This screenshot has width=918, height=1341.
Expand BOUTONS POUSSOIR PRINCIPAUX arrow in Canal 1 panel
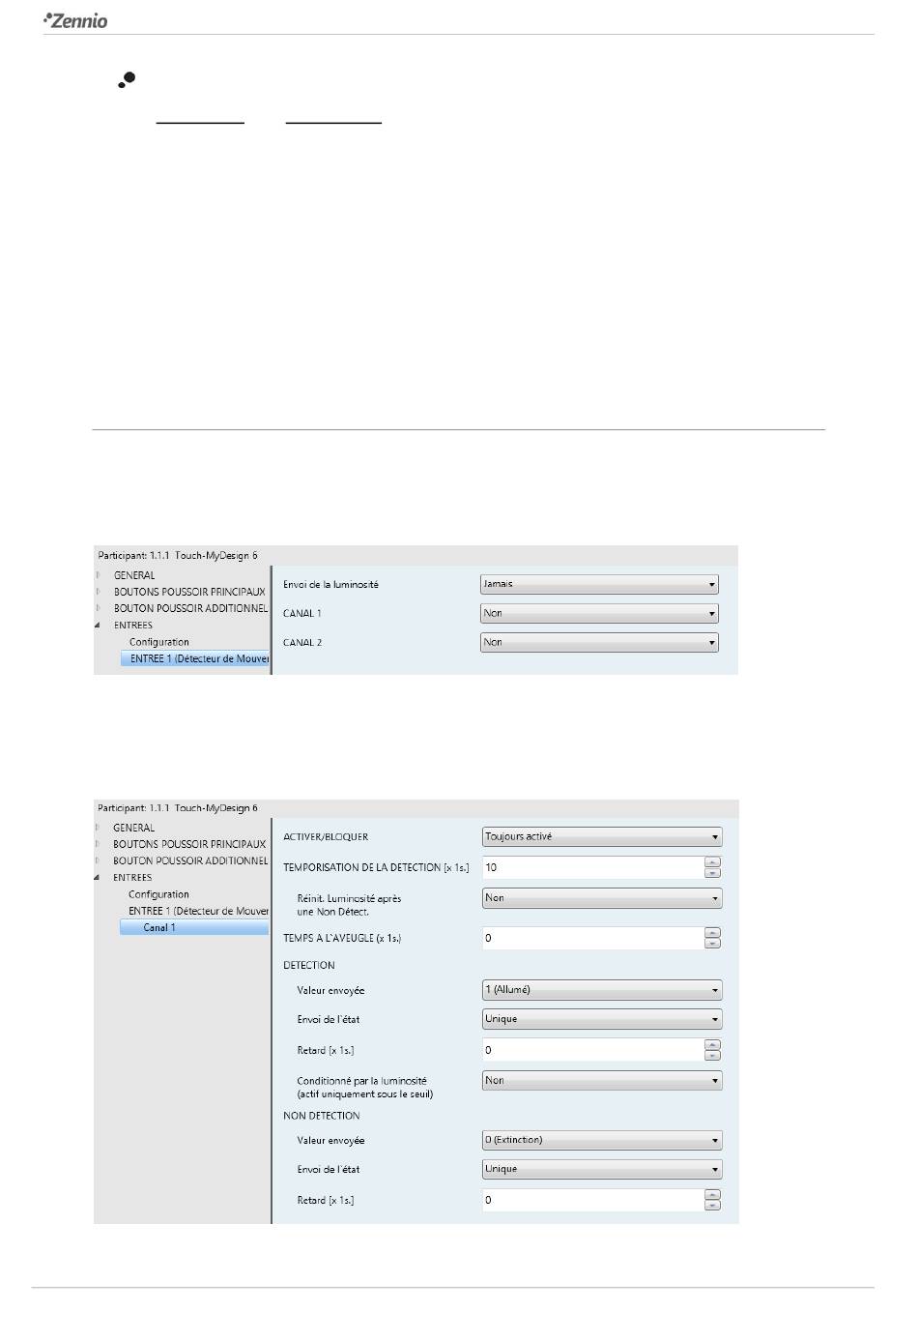coord(98,844)
